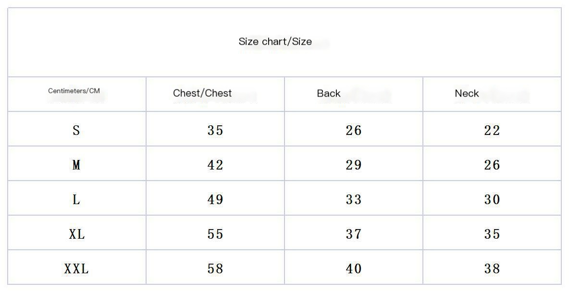Click the Chest/Chest column header
Image resolution: width=569 pixels, height=292 pixels.
click(202, 93)
